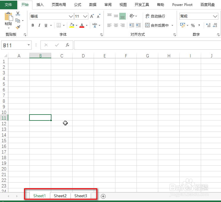This screenshot has width=221, height=202.
Task: Increase font size with large A
Action: pos(92,16)
